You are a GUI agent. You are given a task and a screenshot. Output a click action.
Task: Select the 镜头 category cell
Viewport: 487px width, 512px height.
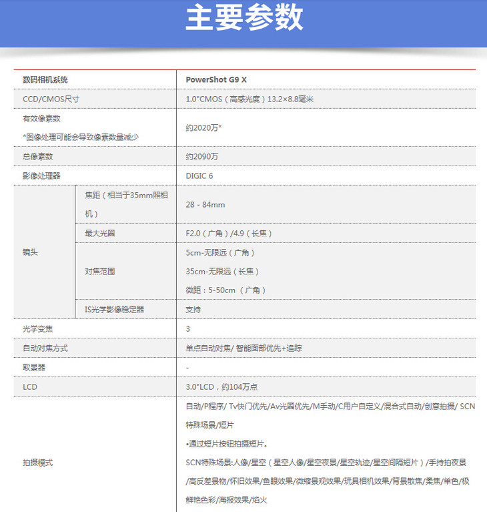(31, 252)
